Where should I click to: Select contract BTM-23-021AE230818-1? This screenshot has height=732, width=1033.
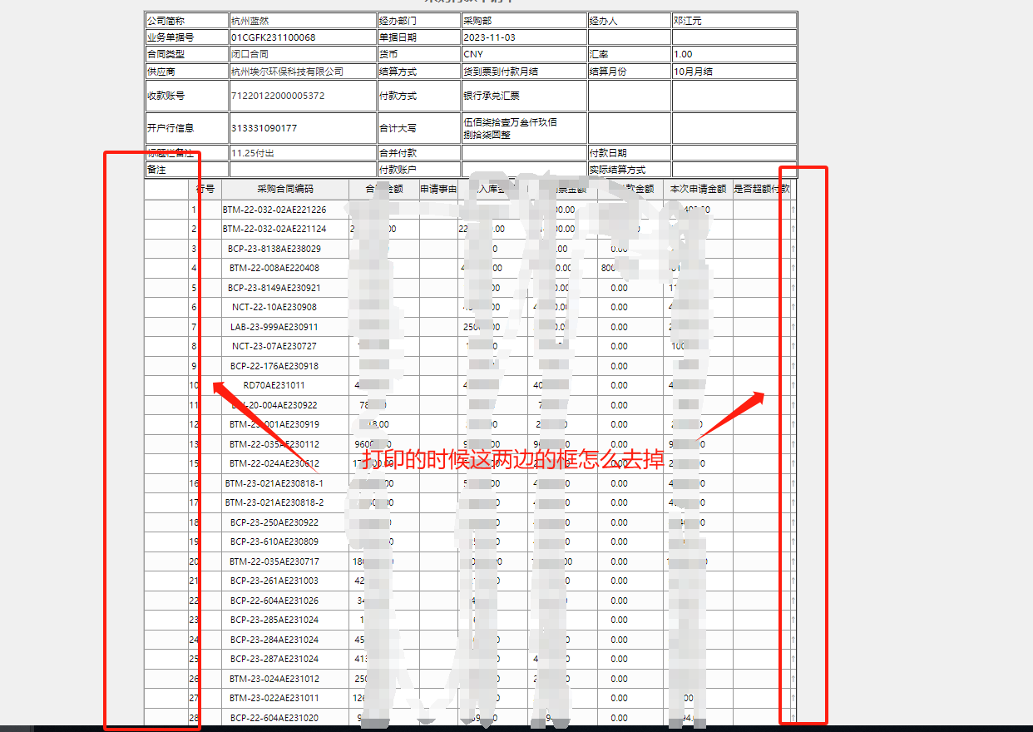click(x=274, y=483)
